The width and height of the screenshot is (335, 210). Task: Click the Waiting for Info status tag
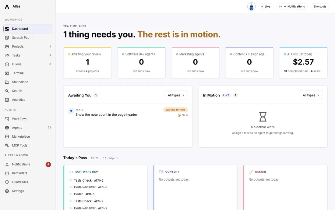(x=175, y=110)
